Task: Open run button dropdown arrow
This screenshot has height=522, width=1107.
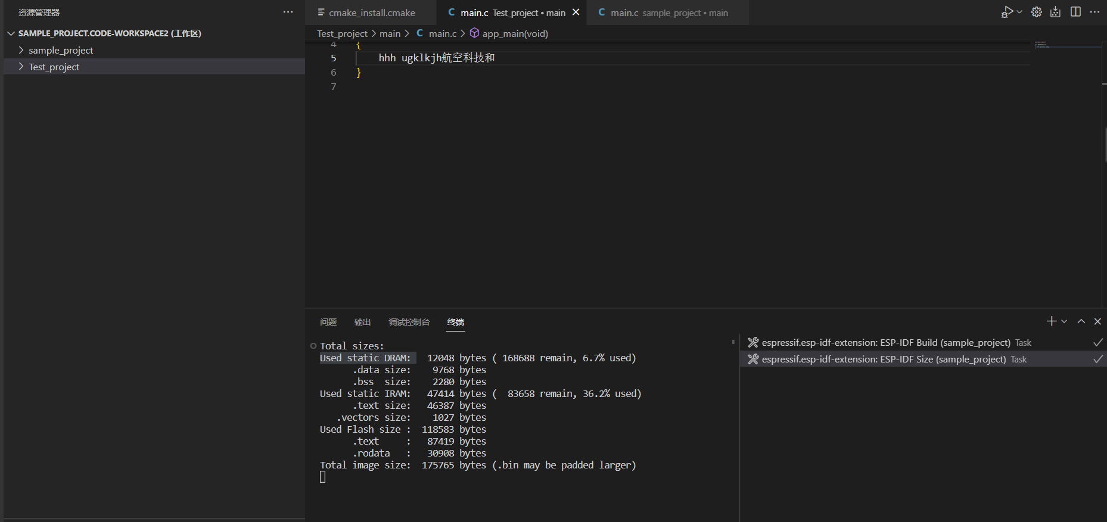Action: [1019, 12]
